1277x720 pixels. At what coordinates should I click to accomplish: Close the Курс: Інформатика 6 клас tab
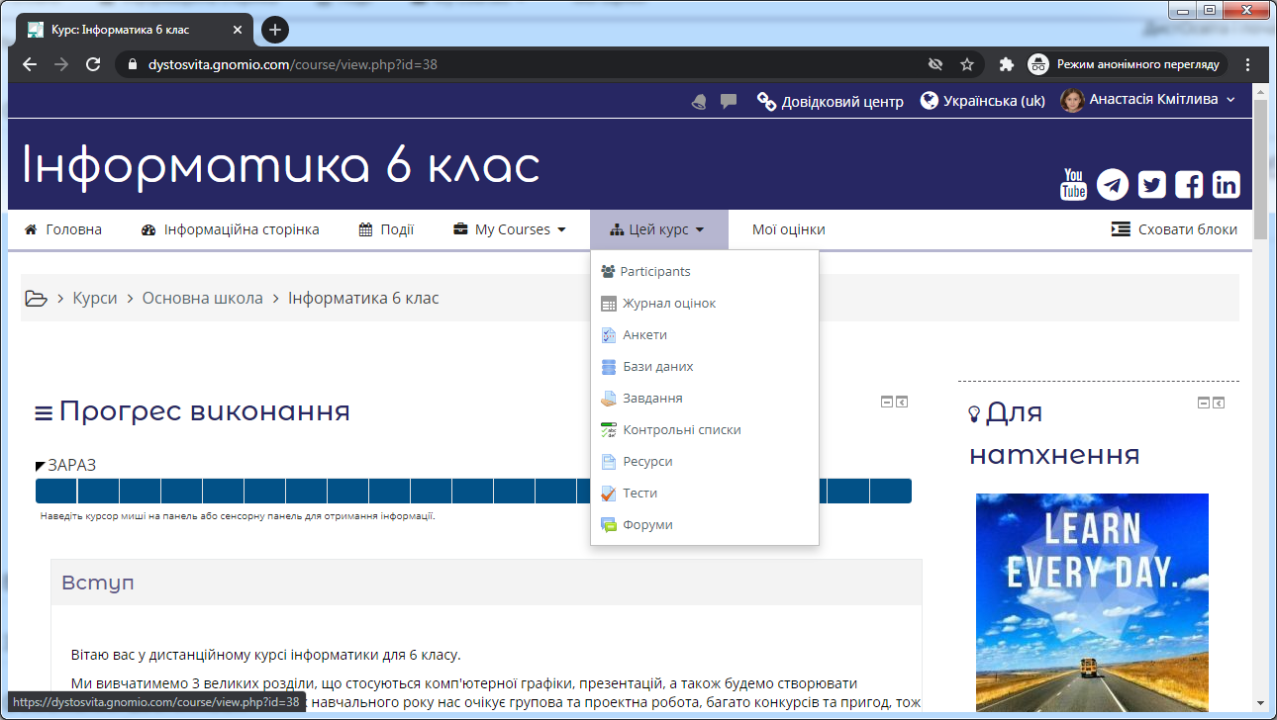point(237,30)
